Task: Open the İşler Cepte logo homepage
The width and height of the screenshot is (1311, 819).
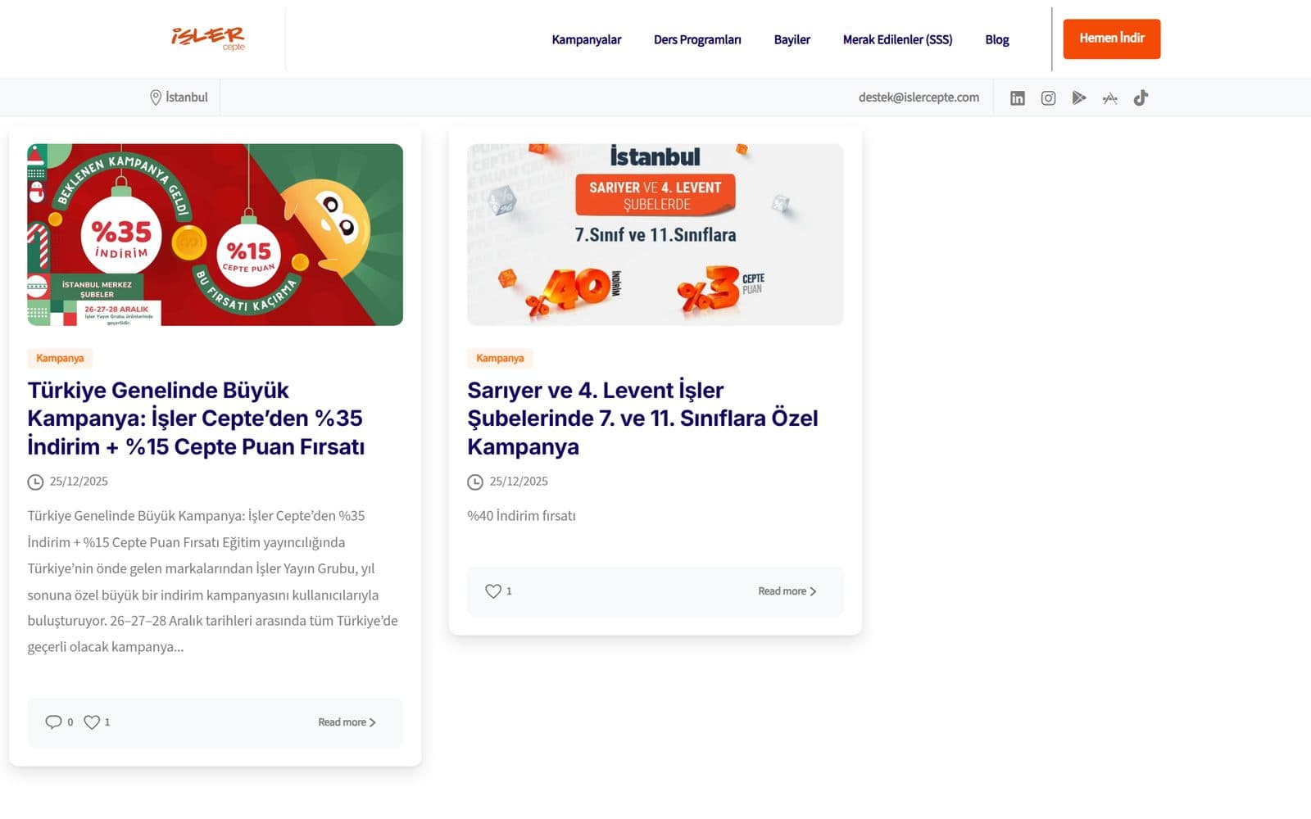Action: click(x=208, y=38)
